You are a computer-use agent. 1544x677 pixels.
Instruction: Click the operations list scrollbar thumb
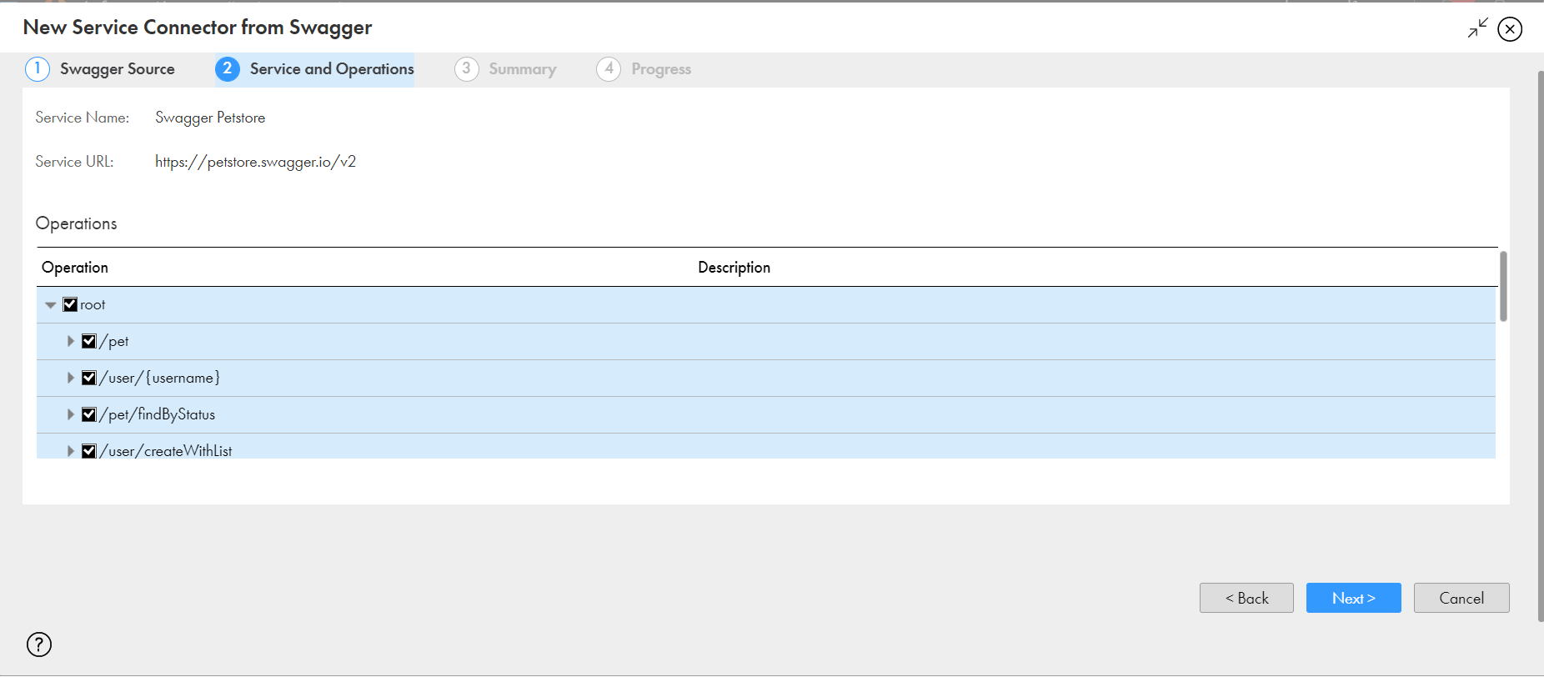pos(1503,286)
